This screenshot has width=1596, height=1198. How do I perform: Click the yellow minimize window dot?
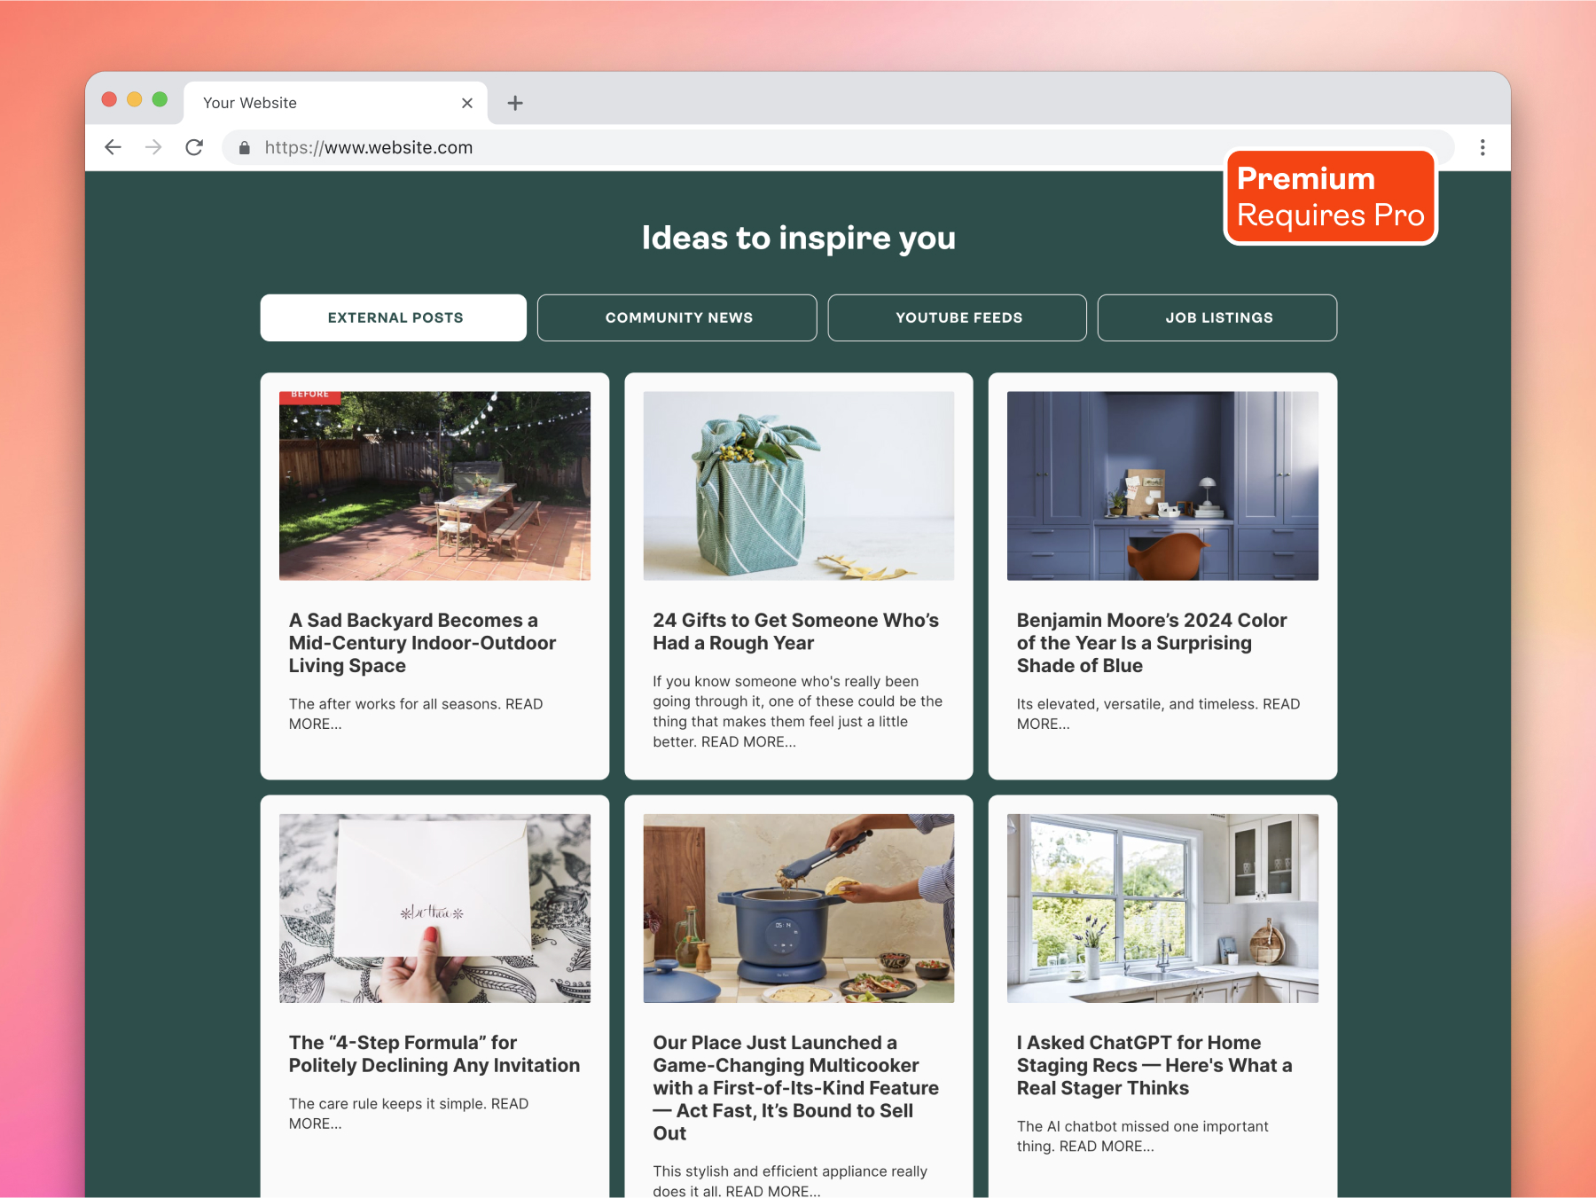click(x=135, y=99)
